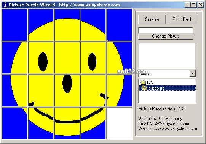The height and width of the screenshot is (144, 206).
Task: Click the 'Picture Puzzle Wizard 1.2' label
Action: coord(161,109)
